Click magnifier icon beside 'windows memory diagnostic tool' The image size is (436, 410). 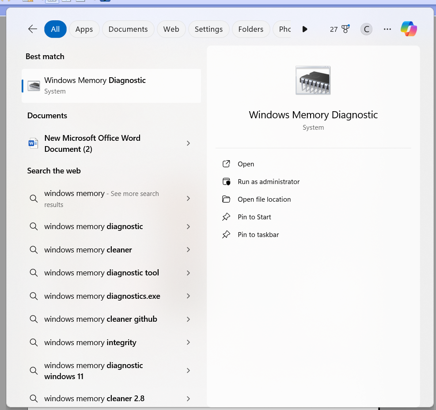(x=34, y=273)
